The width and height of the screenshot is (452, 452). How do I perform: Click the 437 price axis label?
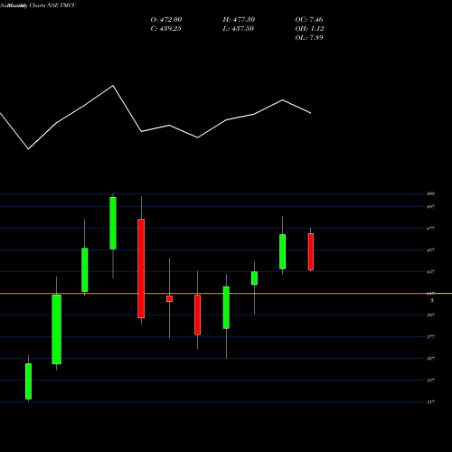point(430,272)
